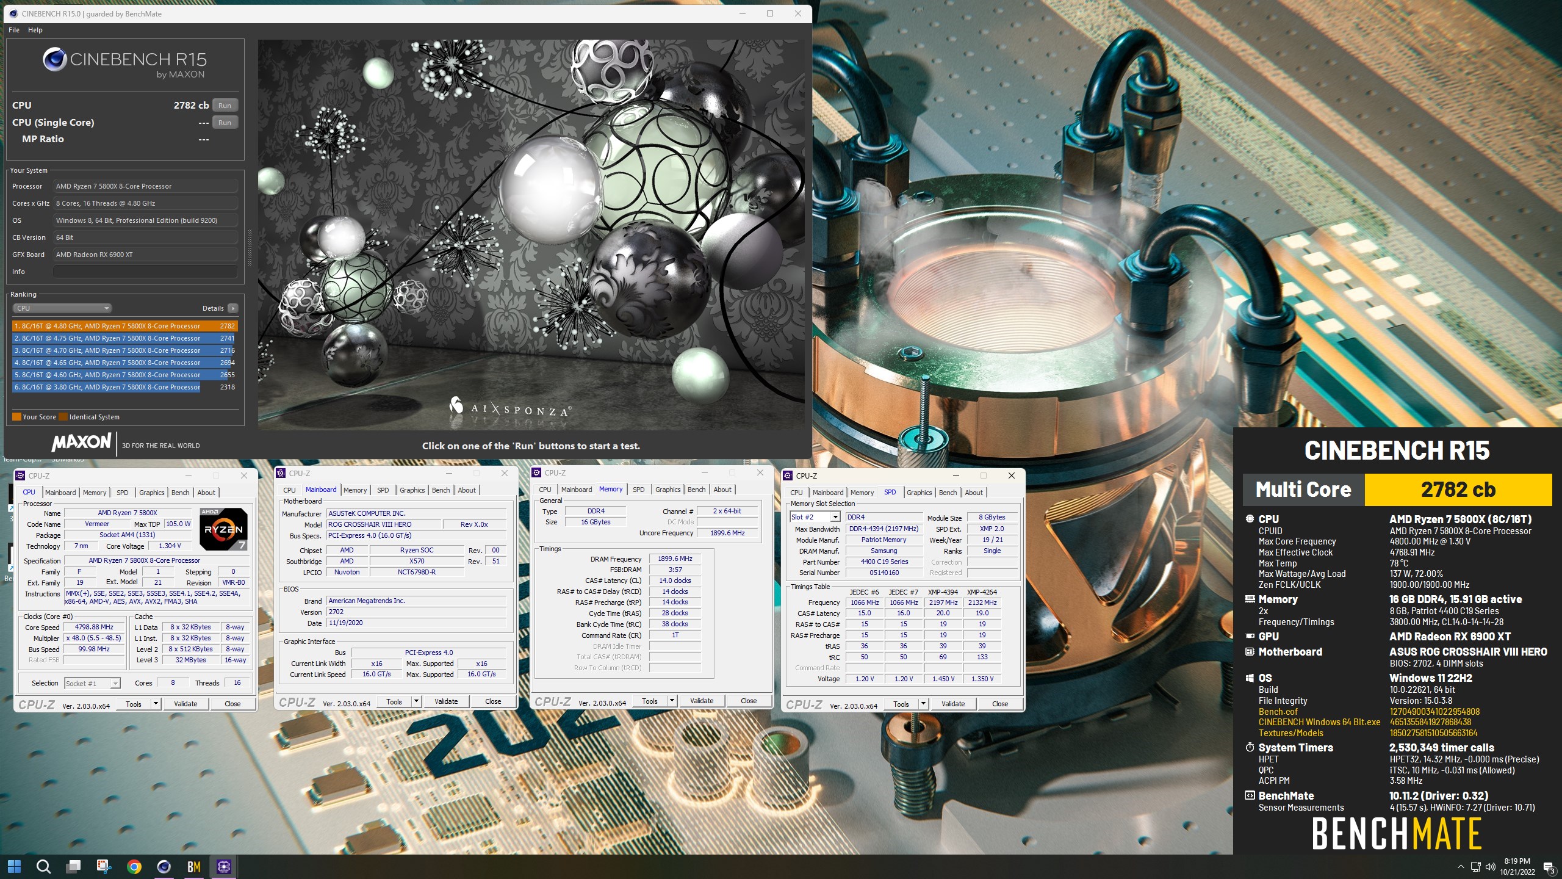
Task: Open the volume control in system tray
Action: [x=1491, y=866]
